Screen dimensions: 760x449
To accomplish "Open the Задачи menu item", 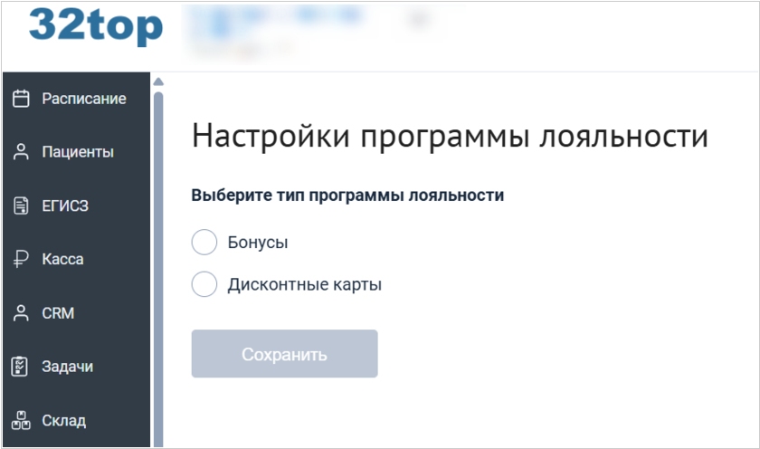I will (67, 367).
